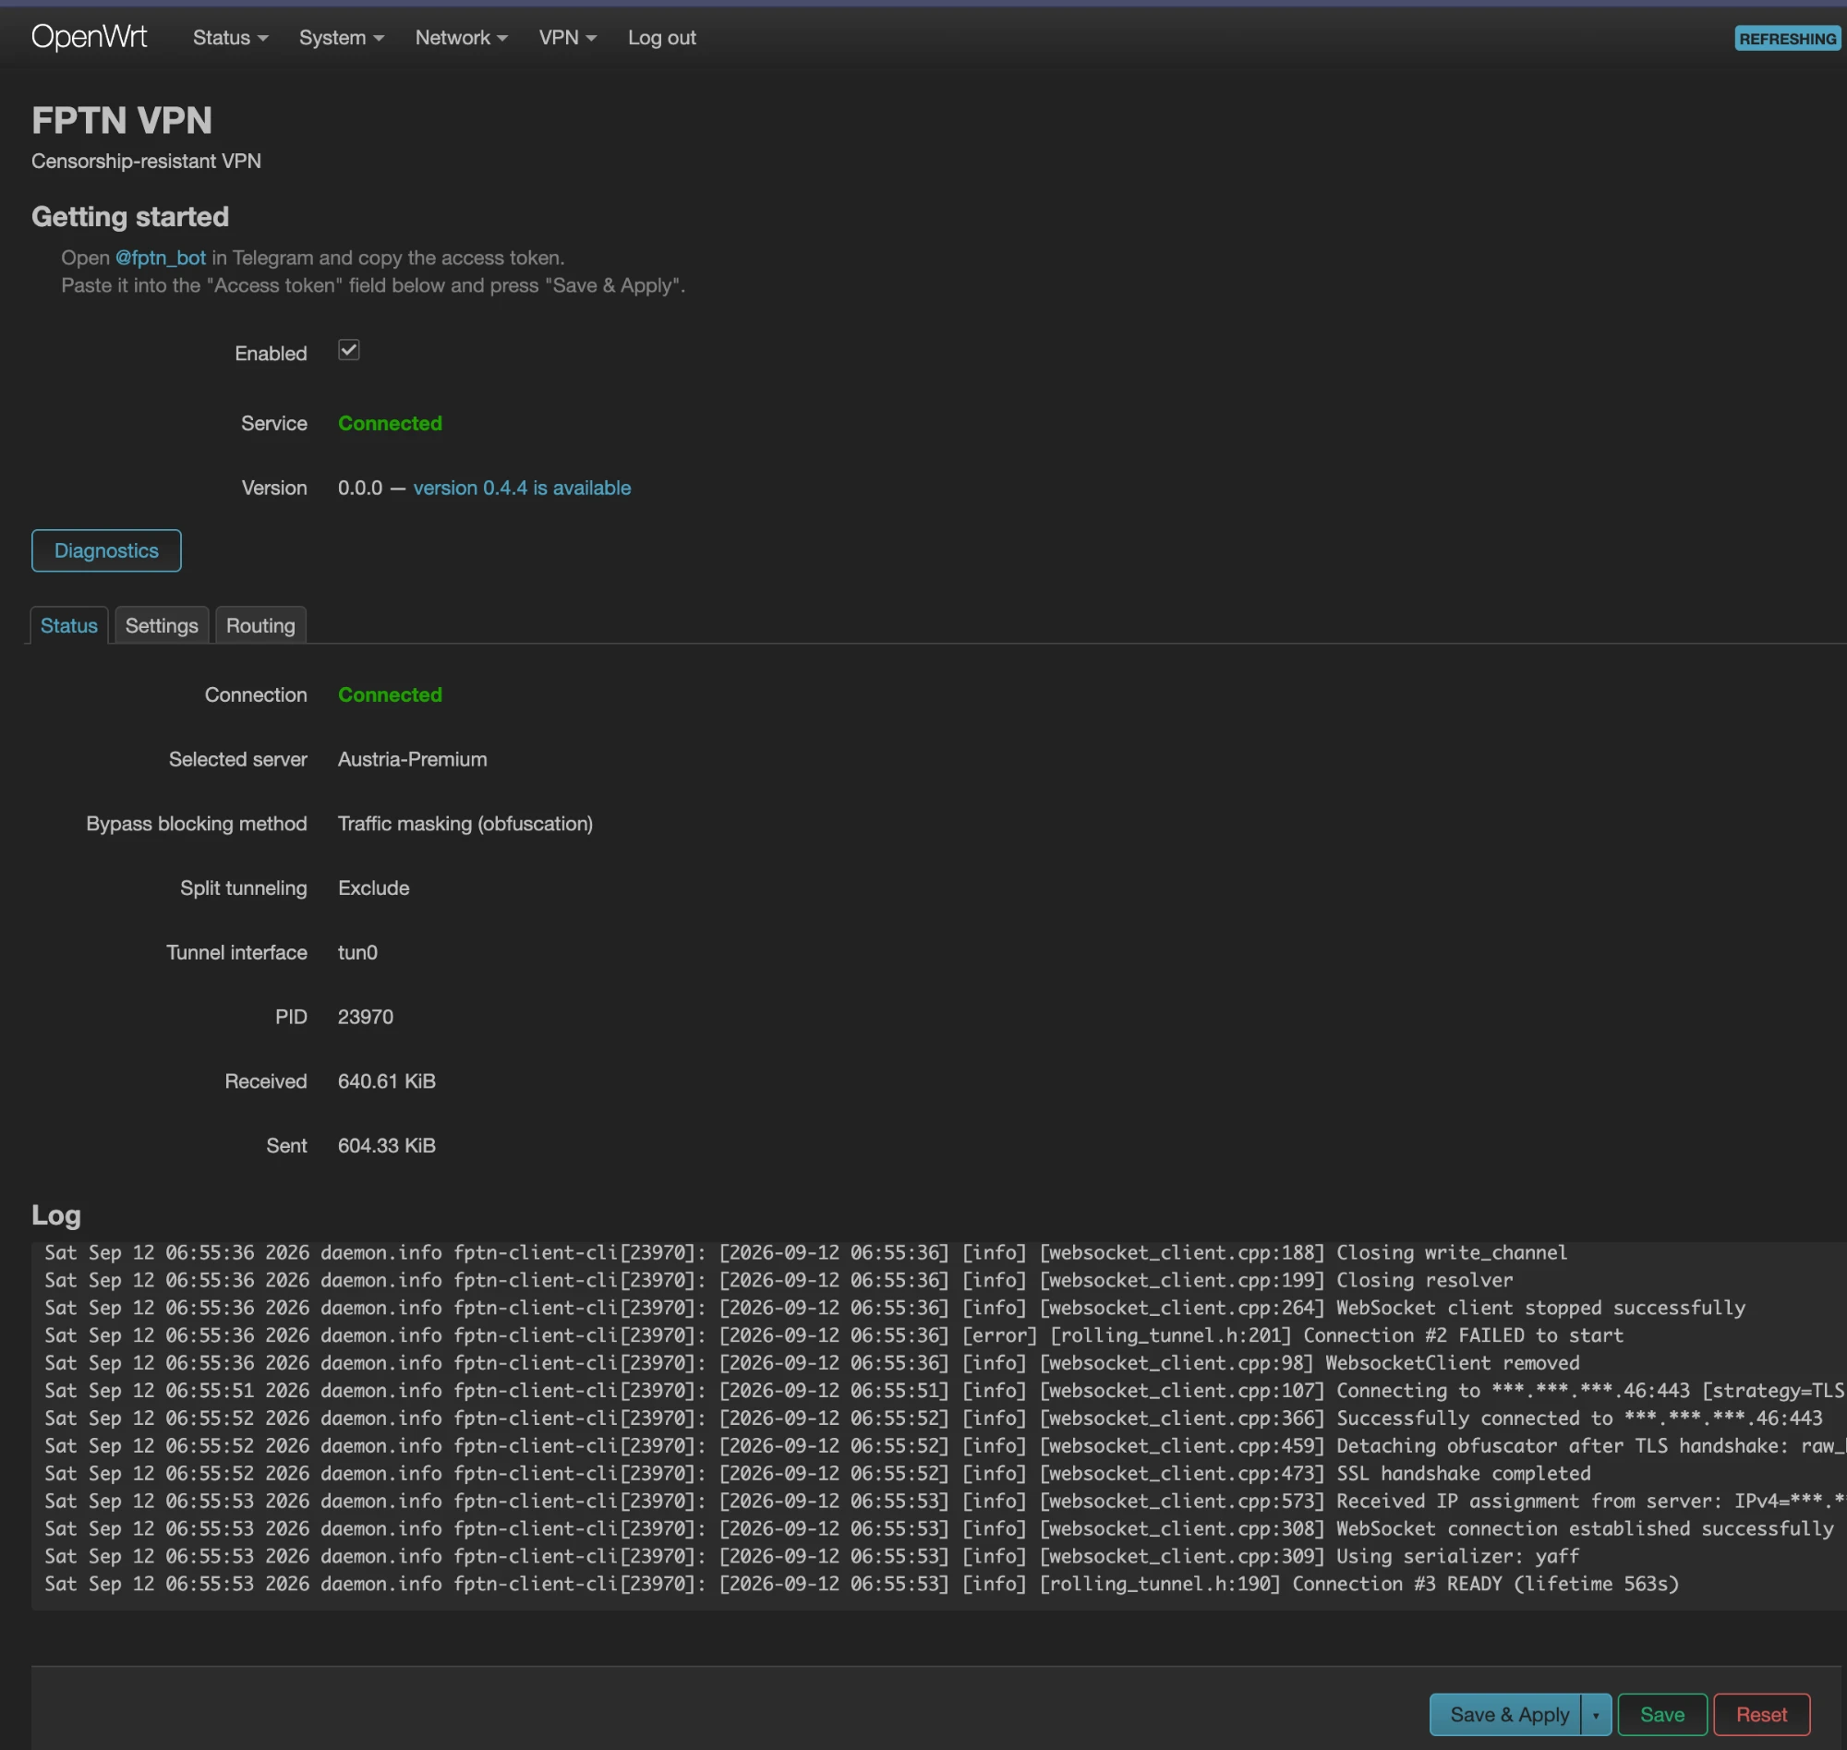The image size is (1847, 1750).
Task: Select the green Service 'Connected' status text
Action: 390,424
